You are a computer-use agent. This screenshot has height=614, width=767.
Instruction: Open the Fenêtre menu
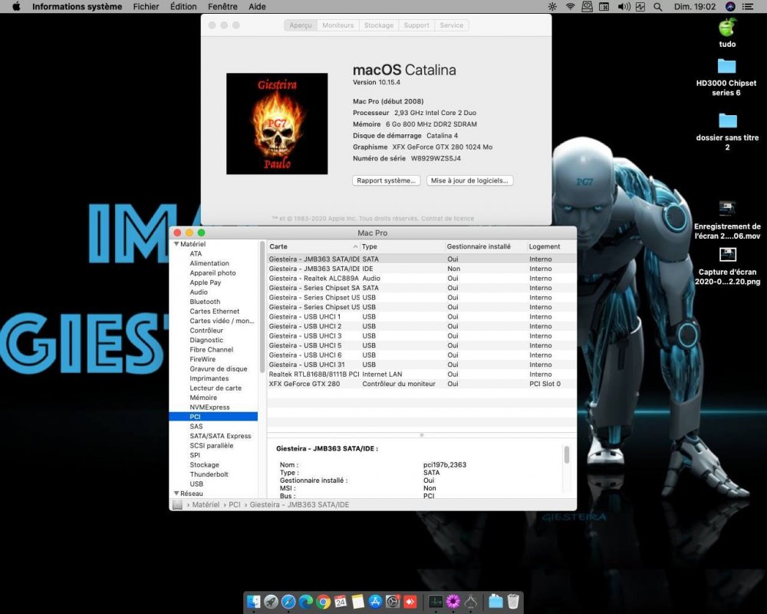(222, 6)
